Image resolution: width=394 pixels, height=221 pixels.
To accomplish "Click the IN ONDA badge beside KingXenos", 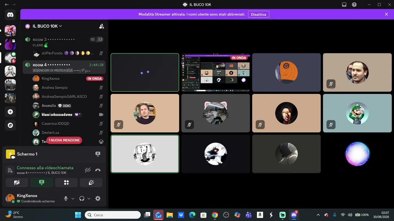I will click(94, 79).
